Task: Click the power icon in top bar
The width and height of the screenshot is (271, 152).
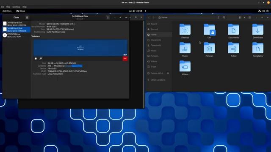Action: pyautogui.click(x=267, y=11)
